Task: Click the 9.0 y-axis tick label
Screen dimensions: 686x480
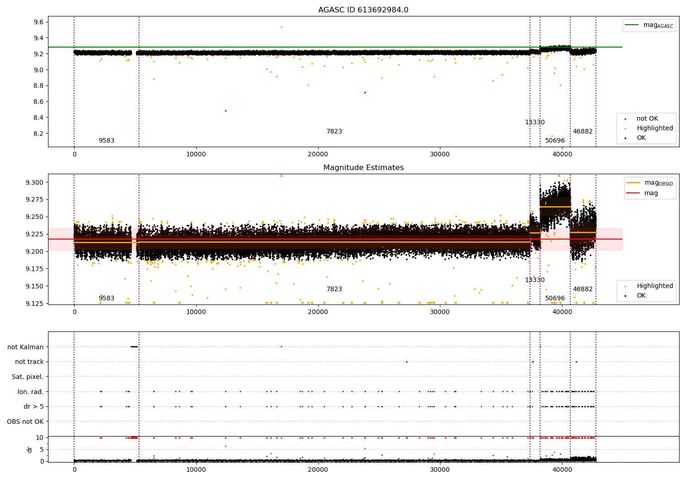Action: pos(38,70)
